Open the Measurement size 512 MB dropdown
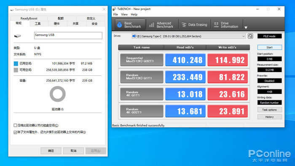Screen dimensions: 295x166 coord(269,70)
